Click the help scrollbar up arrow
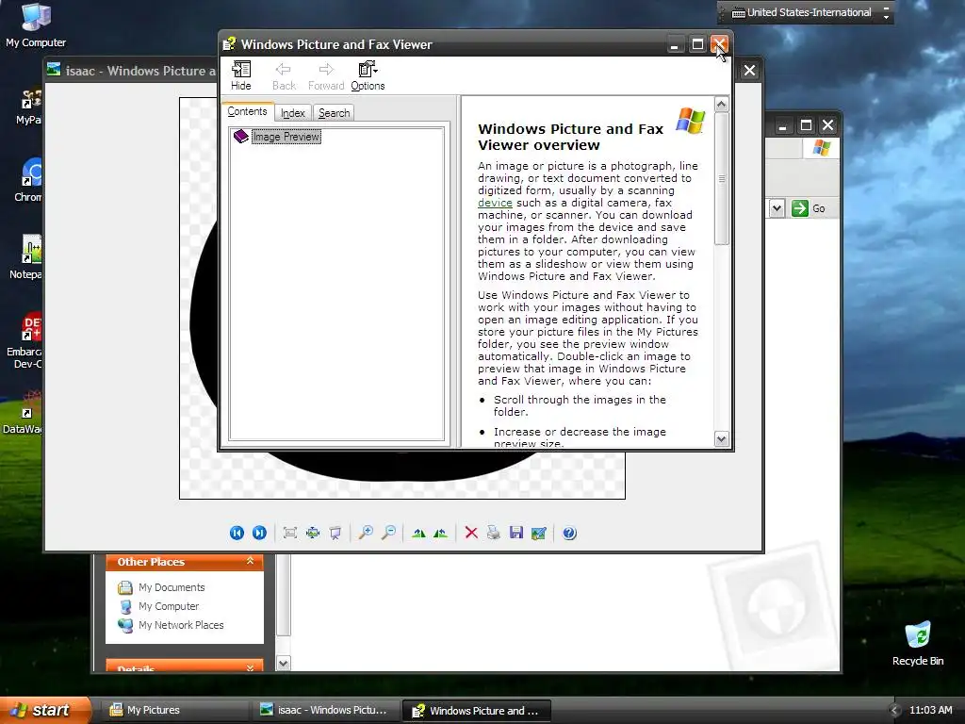The image size is (965, 724). 721,104
